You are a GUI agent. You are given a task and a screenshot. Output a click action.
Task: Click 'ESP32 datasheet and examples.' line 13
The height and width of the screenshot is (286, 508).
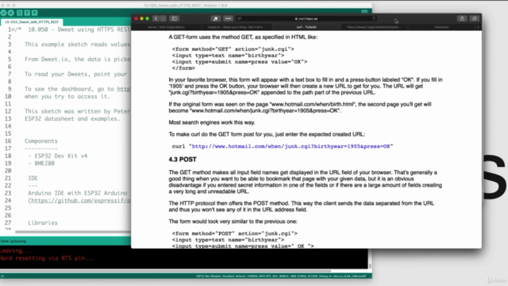pyautogui.click(x=72, y=118)
